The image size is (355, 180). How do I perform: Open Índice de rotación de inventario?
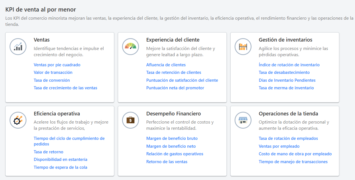[x=289, y=65]
